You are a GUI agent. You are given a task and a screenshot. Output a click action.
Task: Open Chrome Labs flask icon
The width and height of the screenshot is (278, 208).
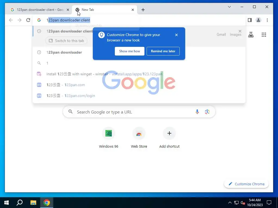pos(251,35)
